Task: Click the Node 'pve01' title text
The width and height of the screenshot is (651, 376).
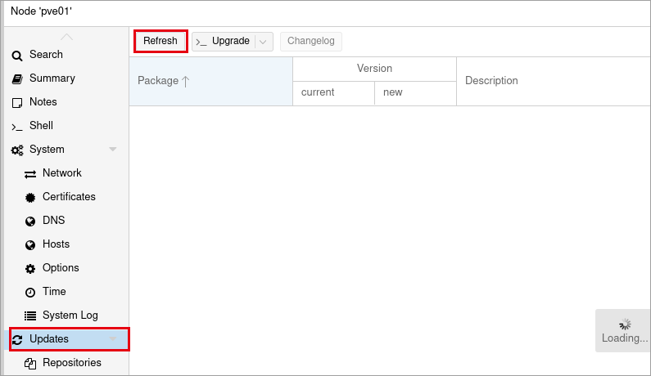Action: (x=41, y=11)
